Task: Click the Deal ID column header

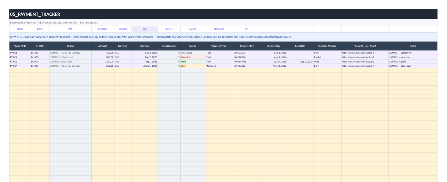Action: coord(40,46)
